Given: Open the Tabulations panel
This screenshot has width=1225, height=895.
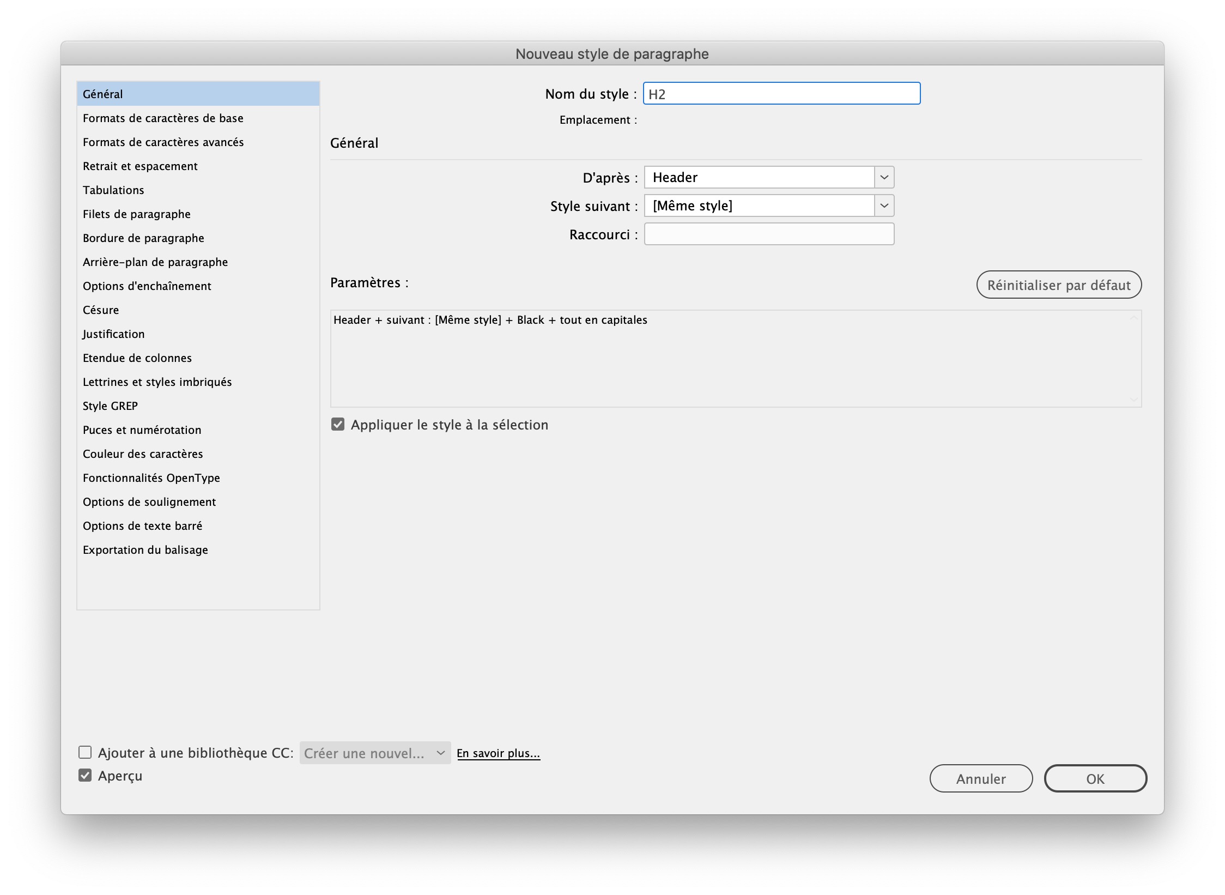Looking at the screenshot, I should (x=113, y=190).
